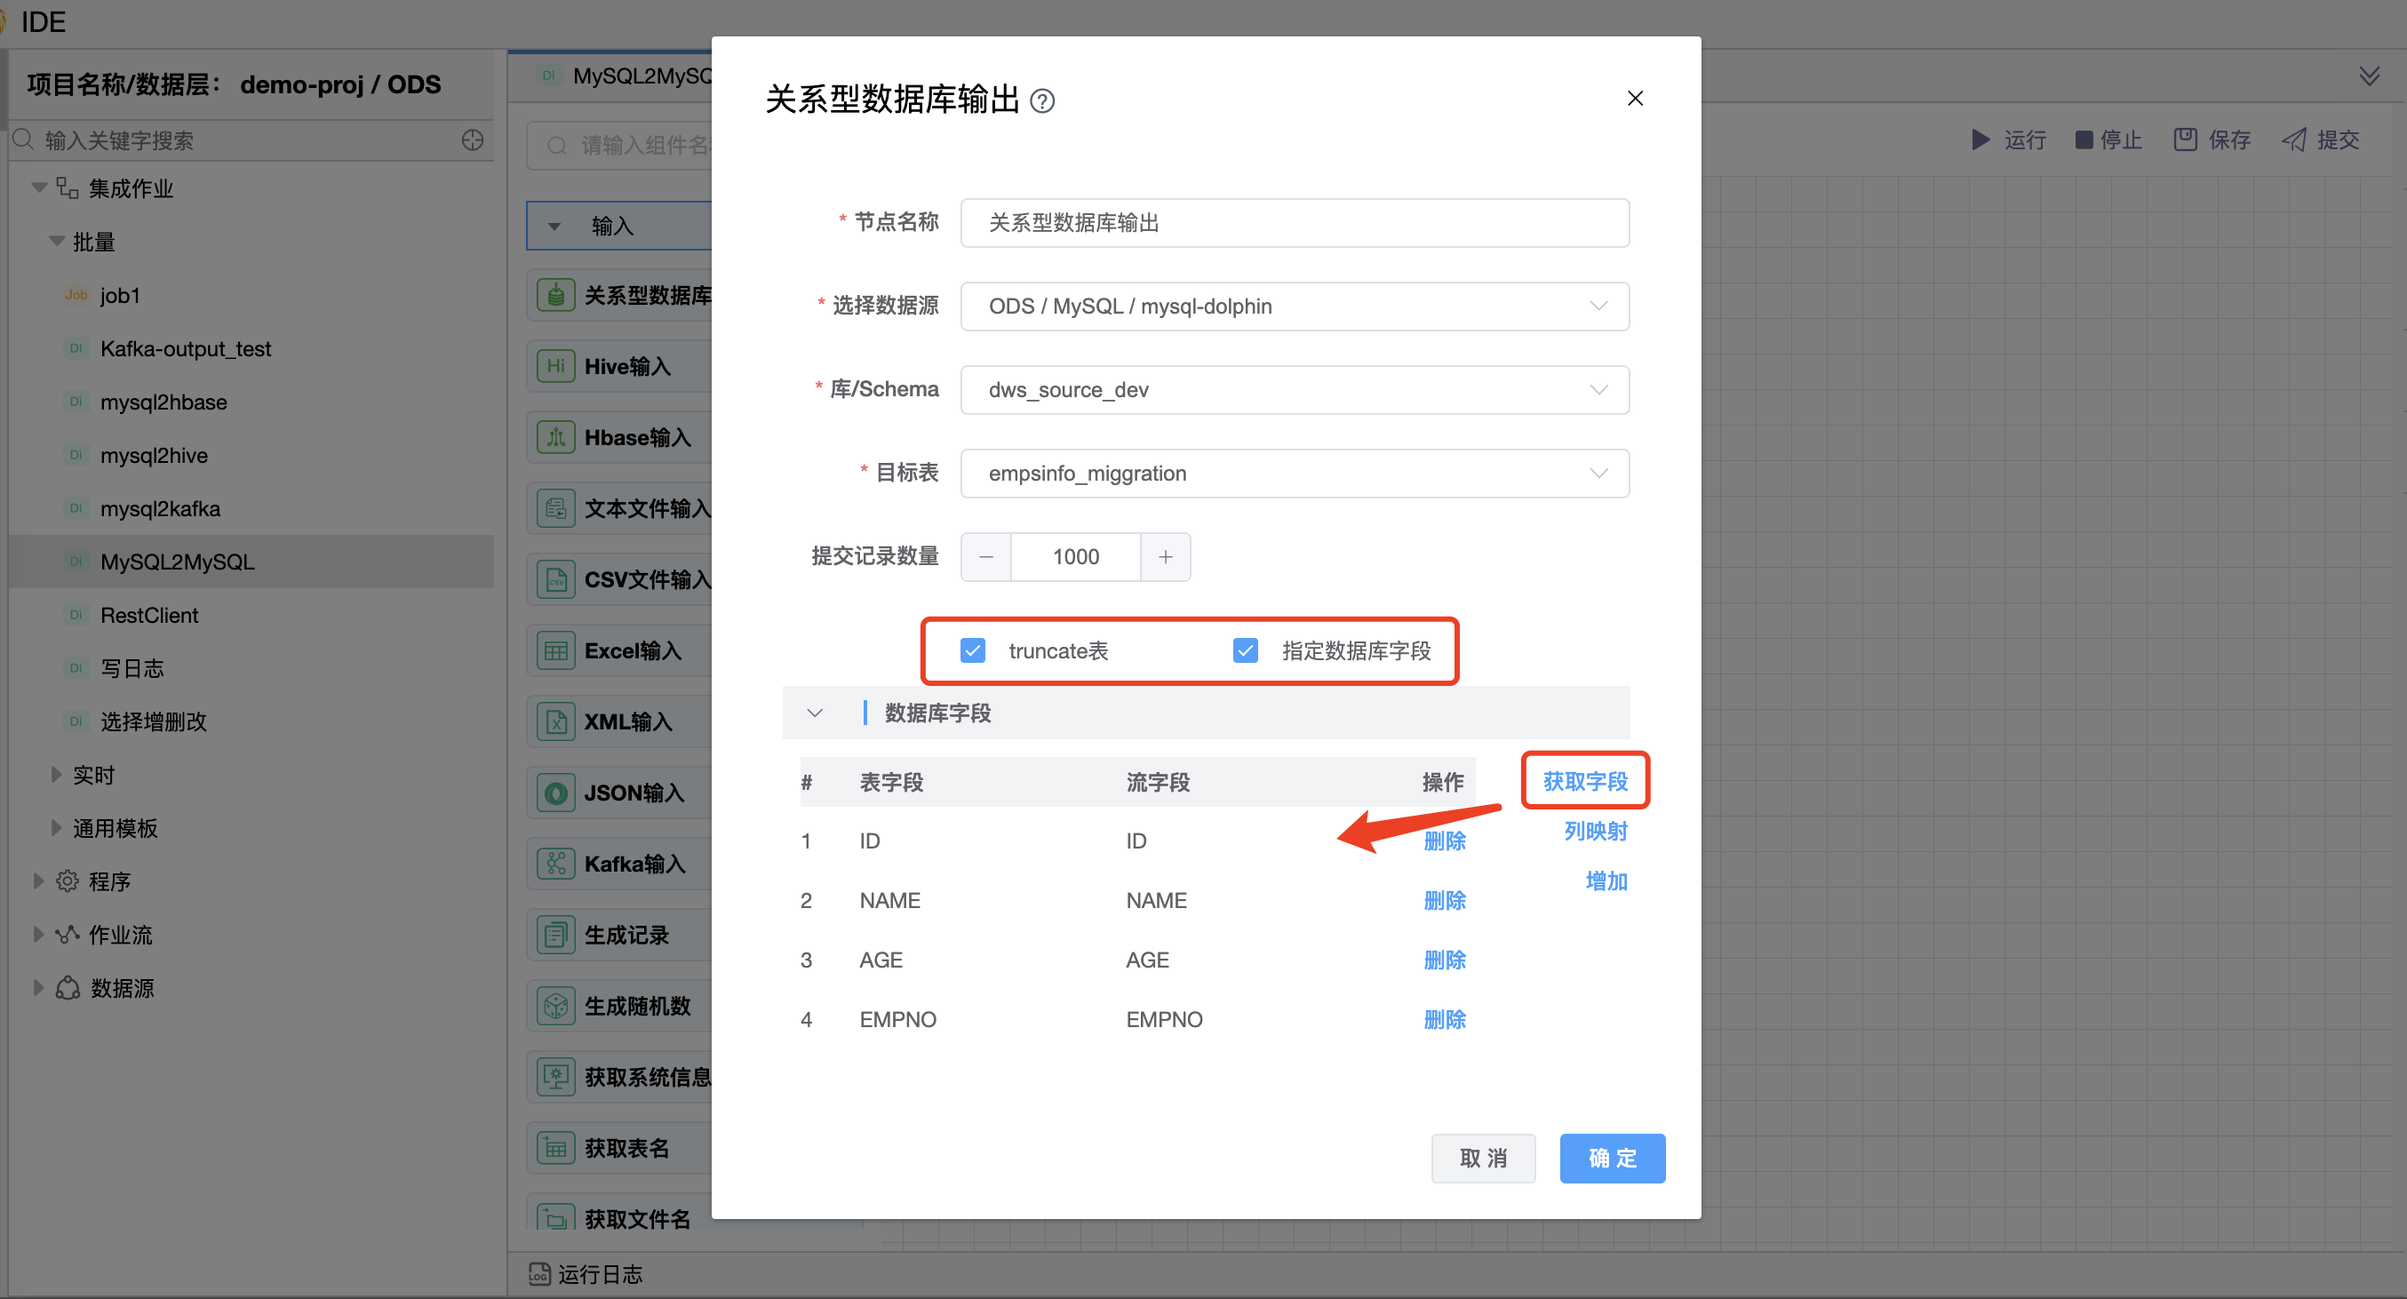The image size is (2407, 1299).
Task: Click the 确定 confirm button
Action: pyautogui.click(x=1612, y=1158)
